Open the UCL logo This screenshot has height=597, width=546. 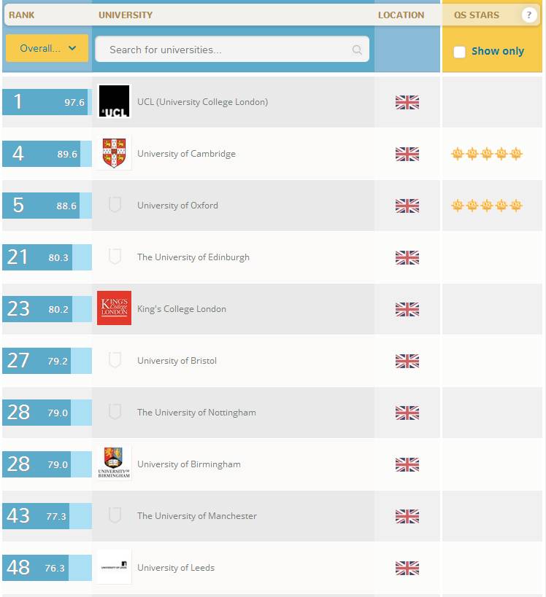[x=114, y=101]
